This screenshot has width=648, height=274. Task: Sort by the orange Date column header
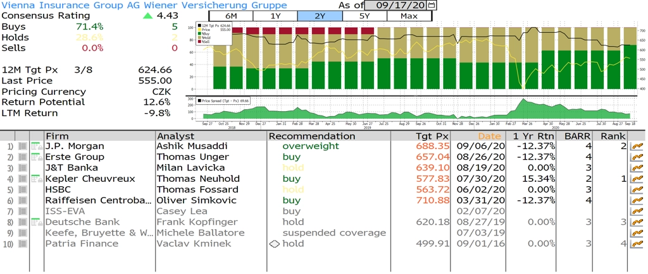[x=478, y=136]
